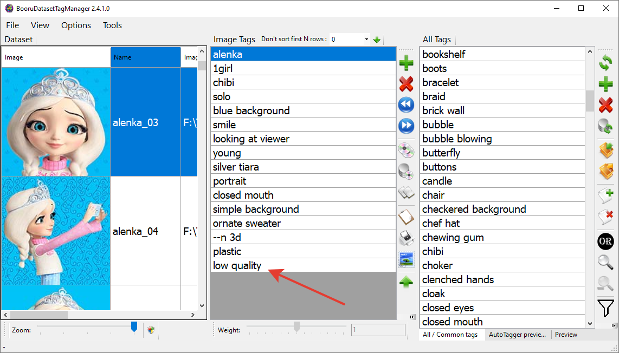Click the database-with-disc icon
Screen dimensions: 619x353
point(406,171)
